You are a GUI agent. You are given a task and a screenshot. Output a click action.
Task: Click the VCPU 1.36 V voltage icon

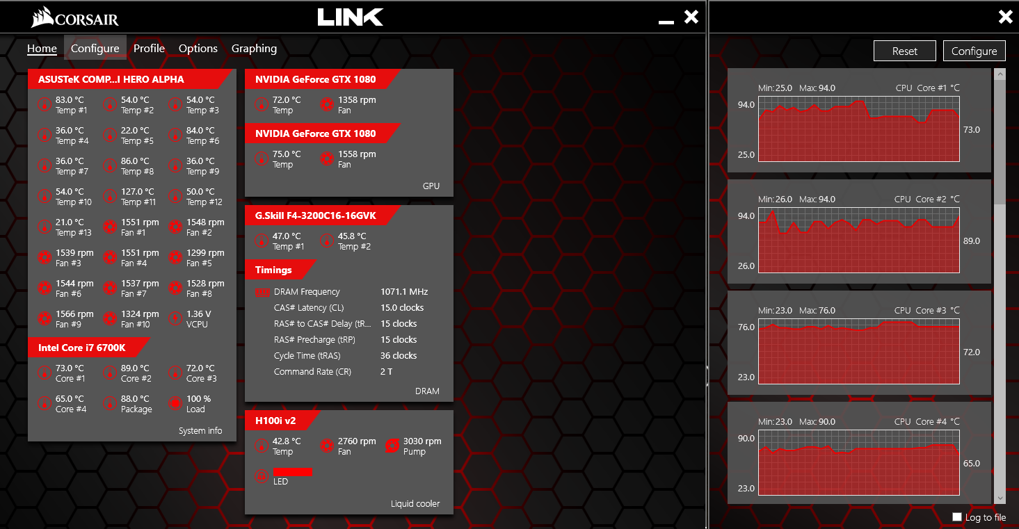[x=175, y=319]
